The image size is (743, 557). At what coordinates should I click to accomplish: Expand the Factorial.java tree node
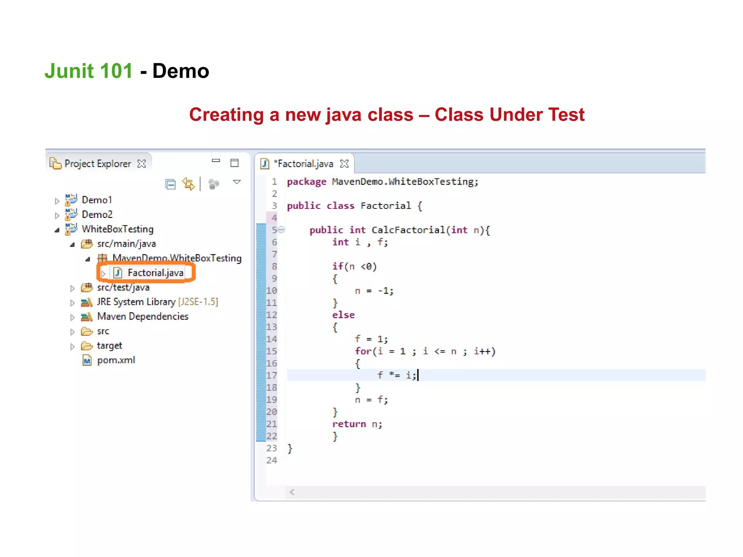point(103,273)
